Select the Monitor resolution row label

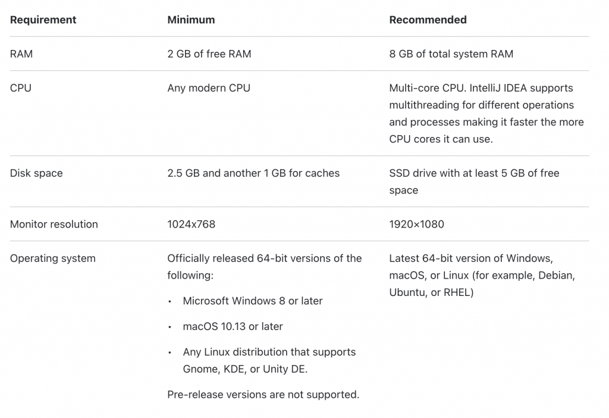click(x=54, y=224)
